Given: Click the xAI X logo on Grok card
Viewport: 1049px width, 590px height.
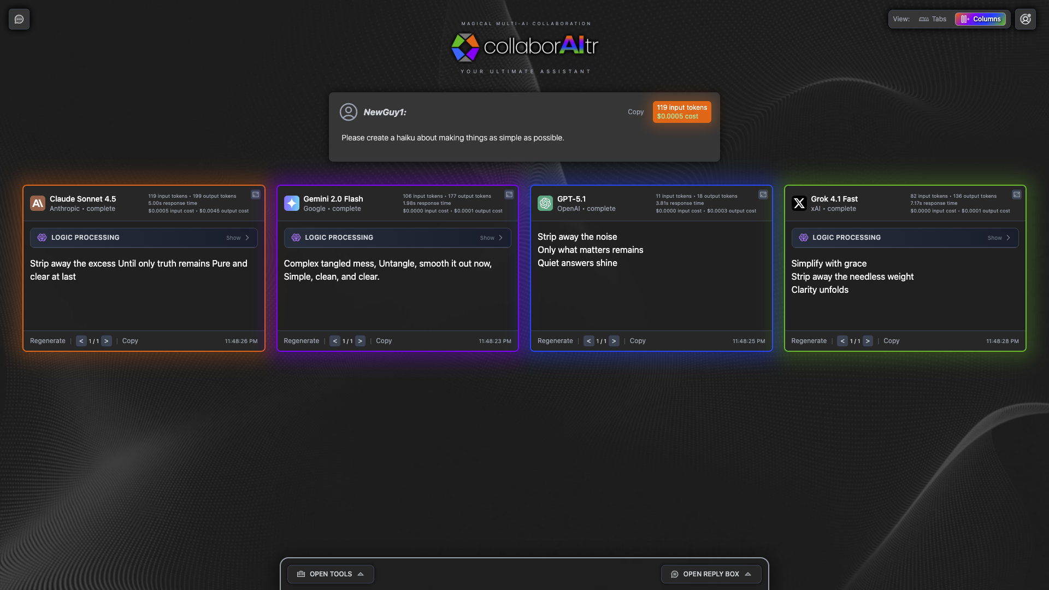Looking at the screenshot, I should [x=799, y=203].
